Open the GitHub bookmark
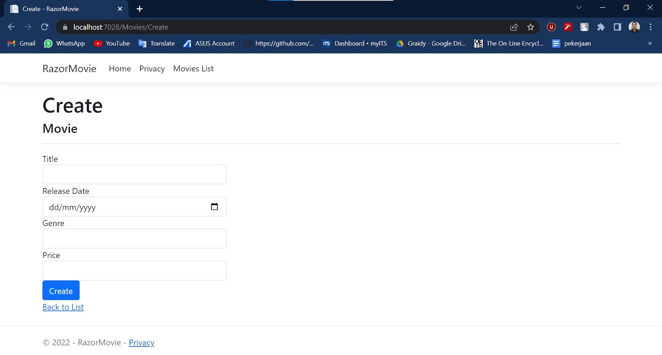Image resolution: width=662 pixels, height=355 pixels. tap(279, 43)
